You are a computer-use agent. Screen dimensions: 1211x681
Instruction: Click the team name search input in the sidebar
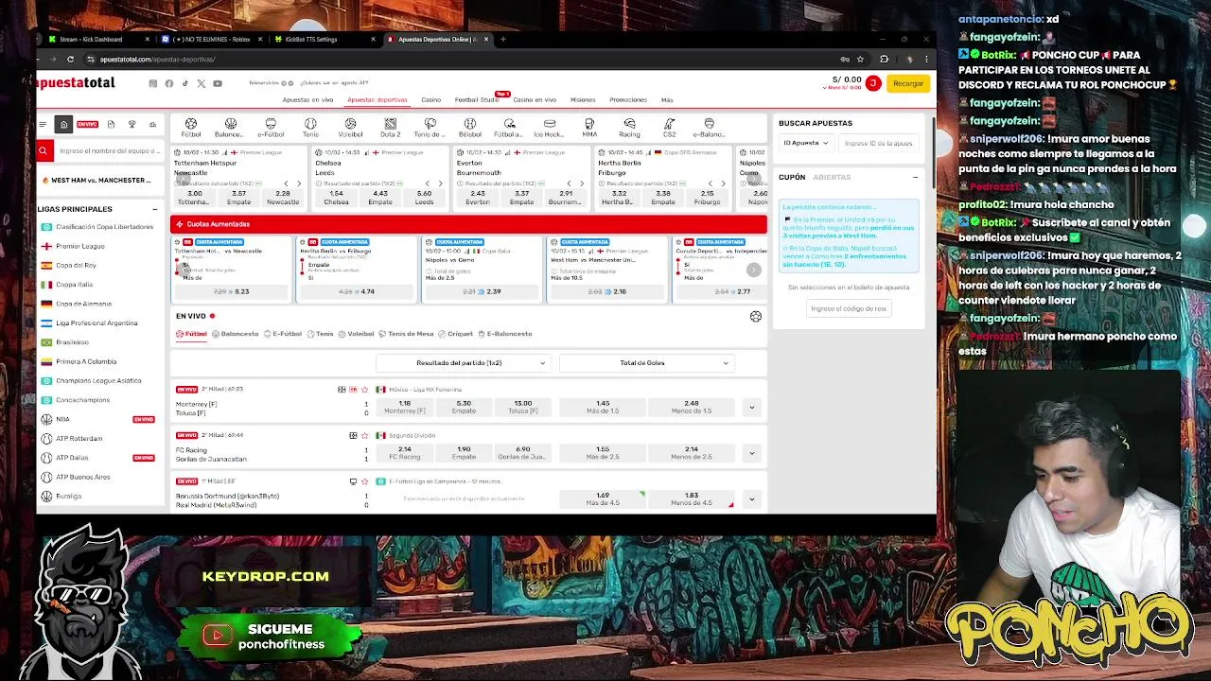109,150
